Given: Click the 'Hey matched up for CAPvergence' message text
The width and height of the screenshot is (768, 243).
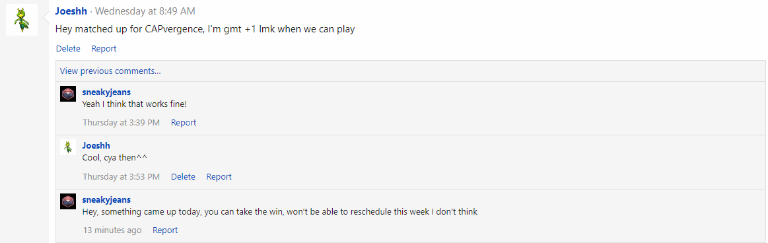Looking at the screenshot, I should (205, 30).
